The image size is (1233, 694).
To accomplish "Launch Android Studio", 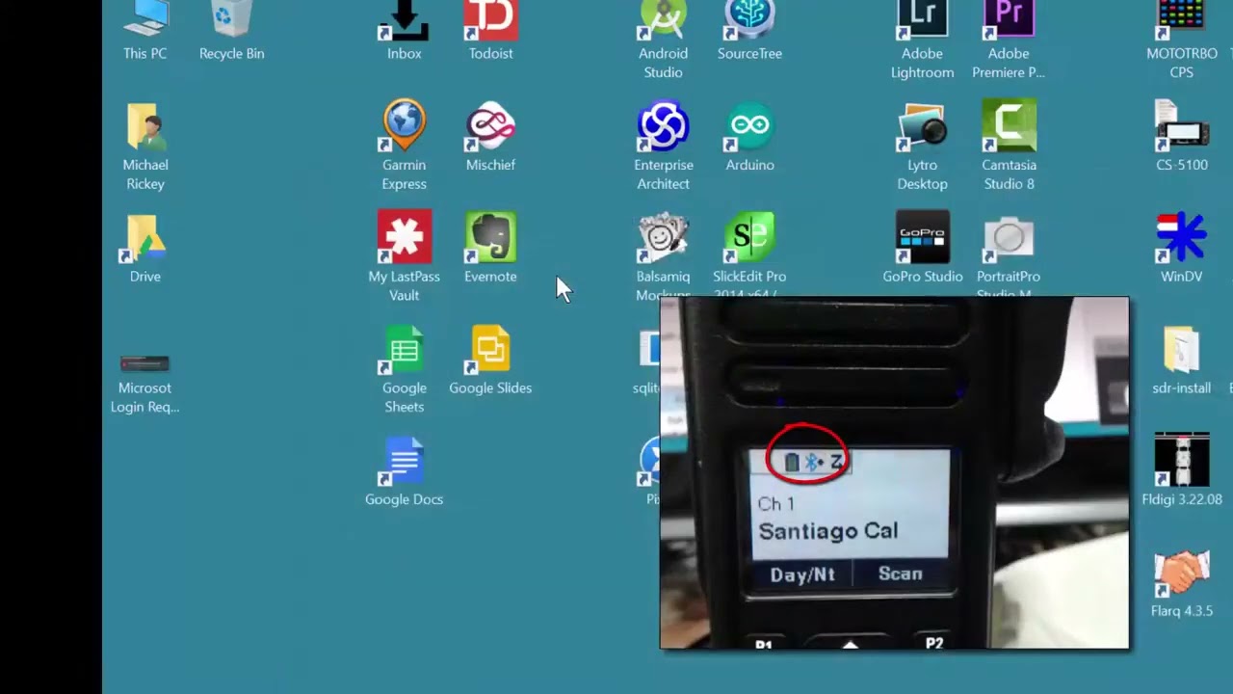I will click(x=663, y=40).
